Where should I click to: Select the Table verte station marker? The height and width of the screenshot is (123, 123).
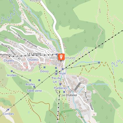[34, 87]
